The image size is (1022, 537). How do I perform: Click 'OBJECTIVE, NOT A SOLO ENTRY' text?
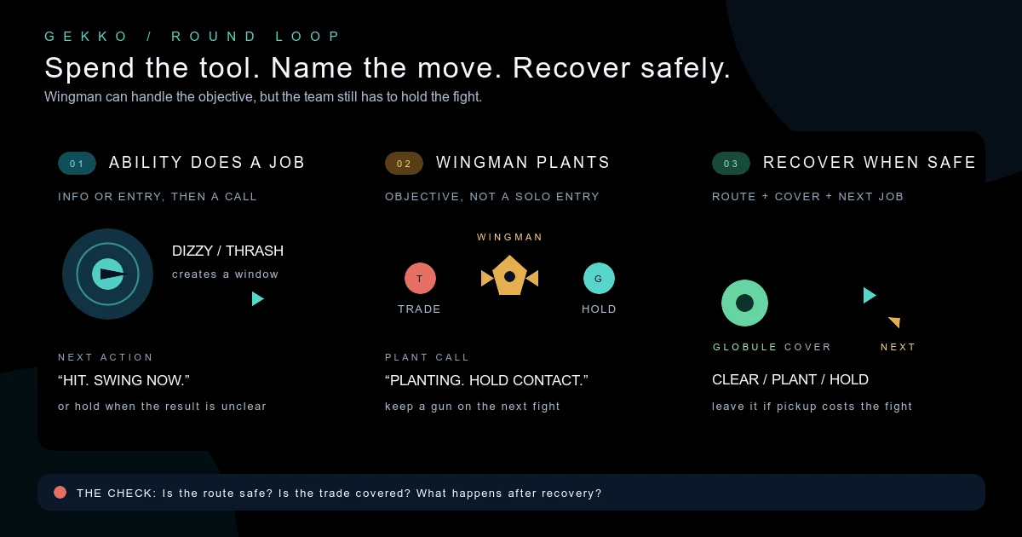tap(492, 196)
